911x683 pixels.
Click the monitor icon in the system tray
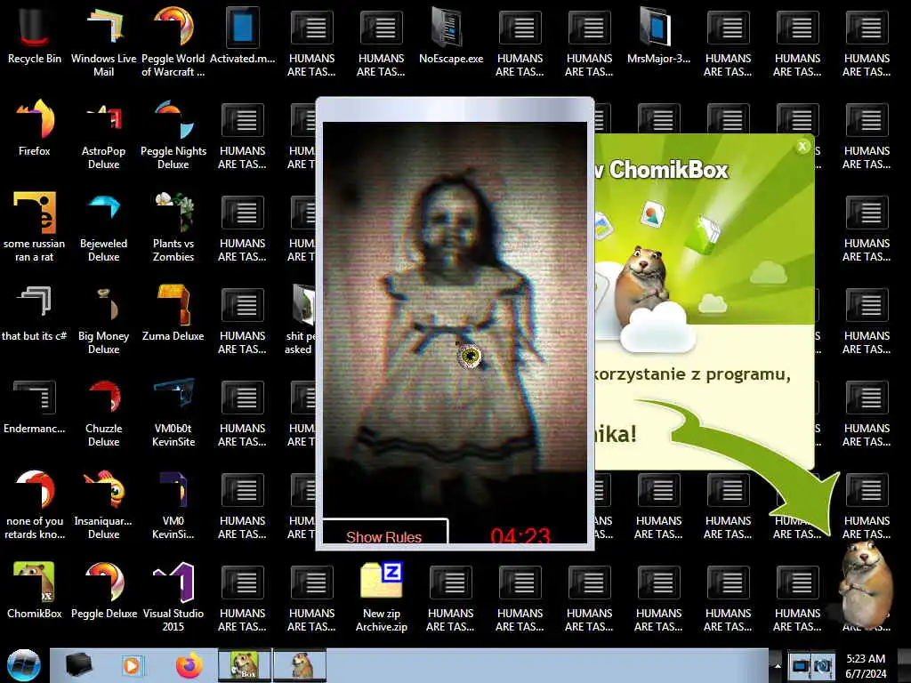pos(800,665)
